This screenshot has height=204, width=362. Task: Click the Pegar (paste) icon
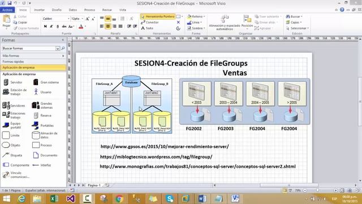click(6, 19)
